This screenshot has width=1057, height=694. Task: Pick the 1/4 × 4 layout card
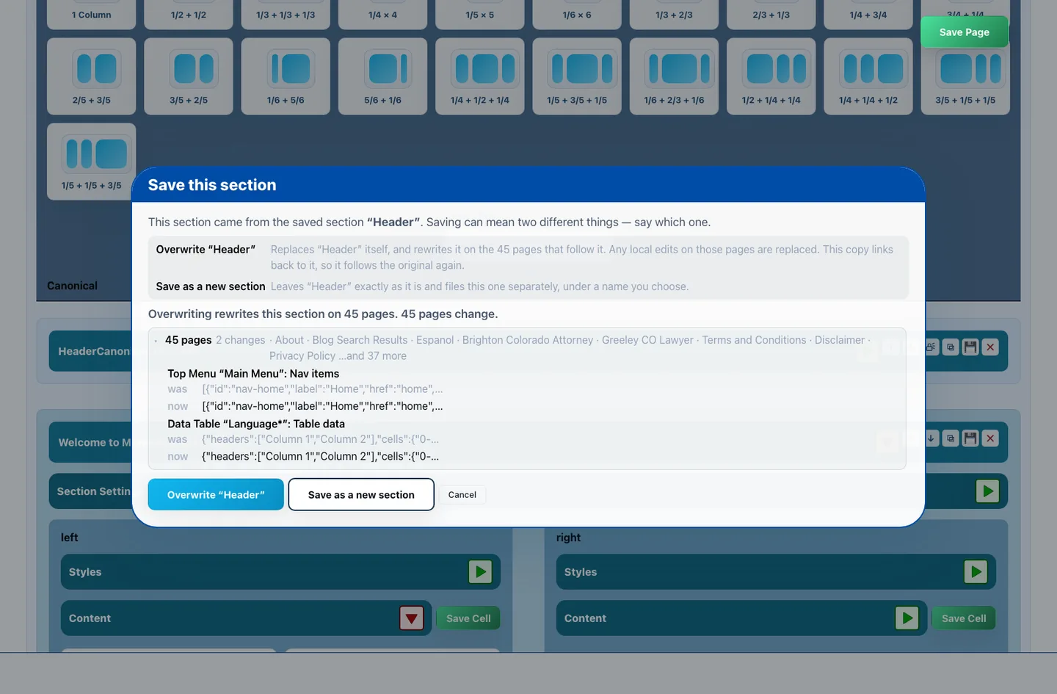[x=382, y=14]
